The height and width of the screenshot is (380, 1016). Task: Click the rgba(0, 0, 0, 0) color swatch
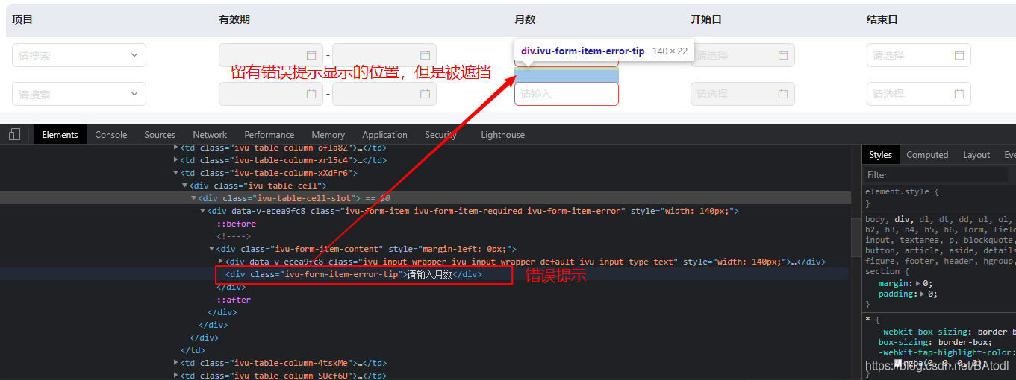pyautogui.click(x=898, y=363)
